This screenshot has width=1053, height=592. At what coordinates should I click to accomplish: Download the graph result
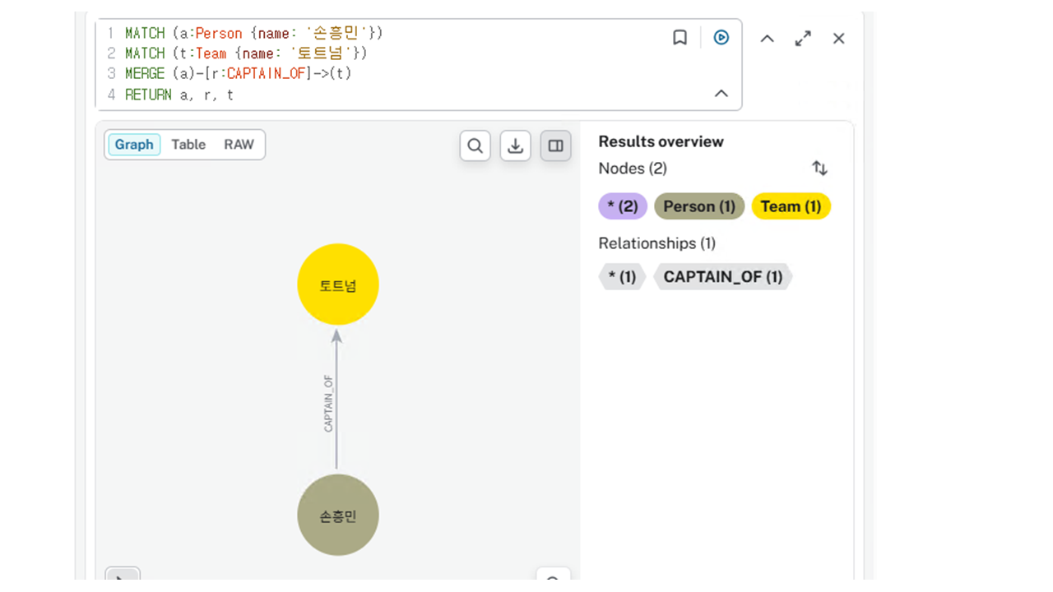515,146
